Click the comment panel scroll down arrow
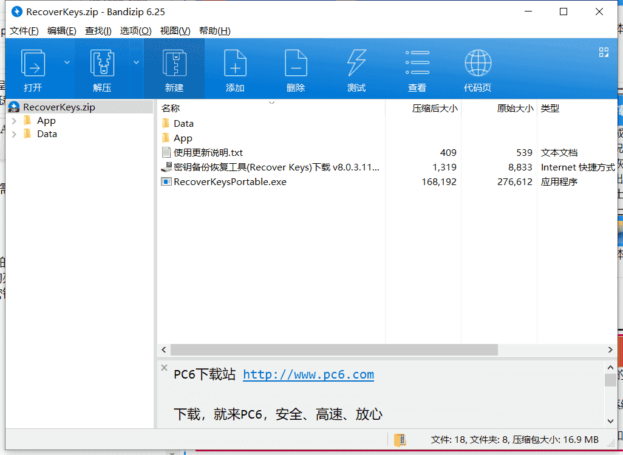The width and height of the screenshot is (623, 455). point(611,421)
